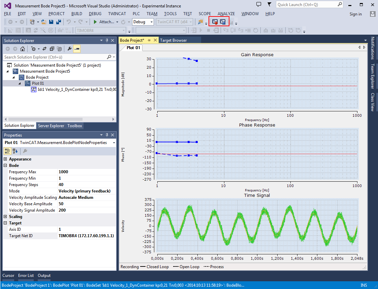Expand the Appearance property category
378x289 pixels.
[5, 159]
